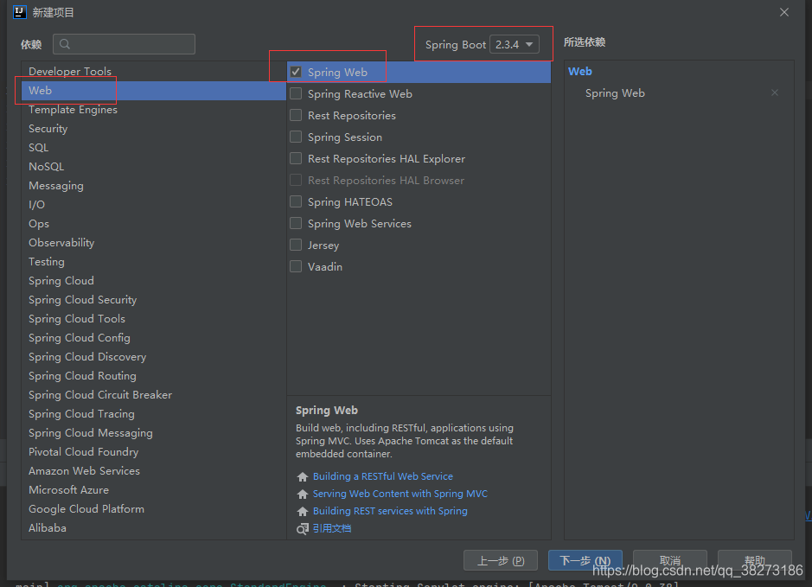Open the Ops category

tap(153, 224)
